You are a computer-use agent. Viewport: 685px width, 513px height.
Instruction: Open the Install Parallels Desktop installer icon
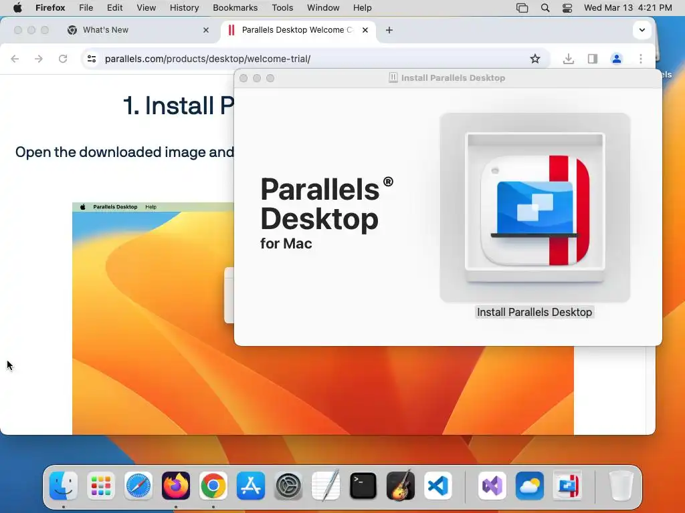tap(534, 208)
